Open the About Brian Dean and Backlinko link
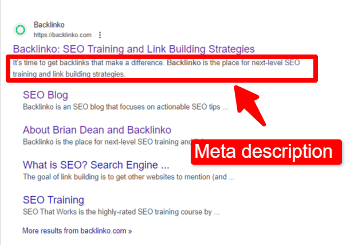Viewport: 346px width, 245px height. [97, 130]
